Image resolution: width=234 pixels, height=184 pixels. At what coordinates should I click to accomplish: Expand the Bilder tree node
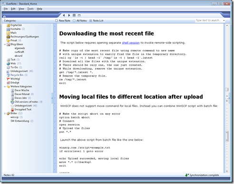point(5,114)
